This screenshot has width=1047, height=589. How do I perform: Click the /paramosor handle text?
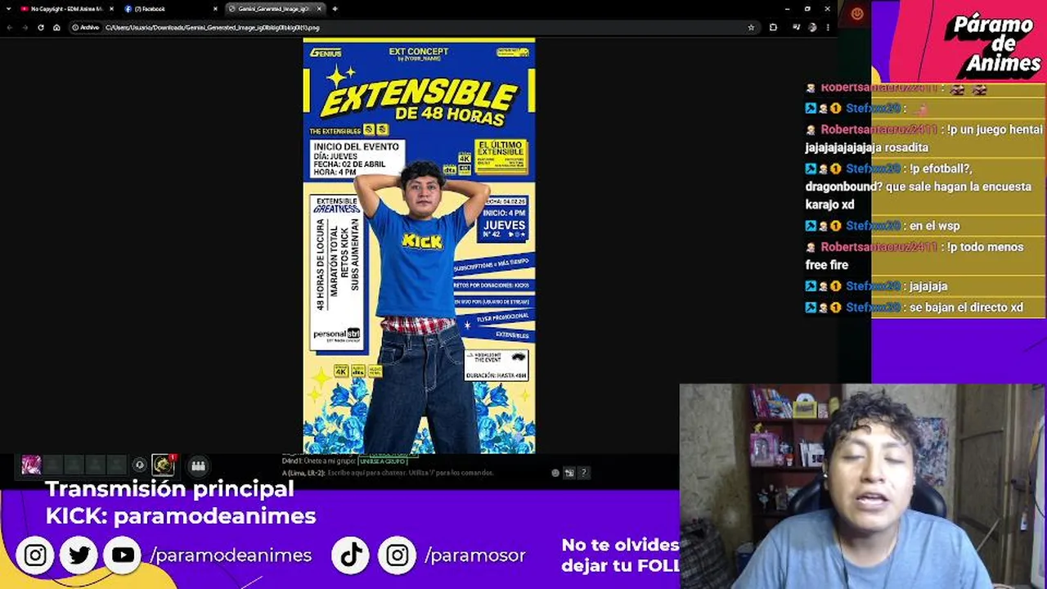(475, 555)
